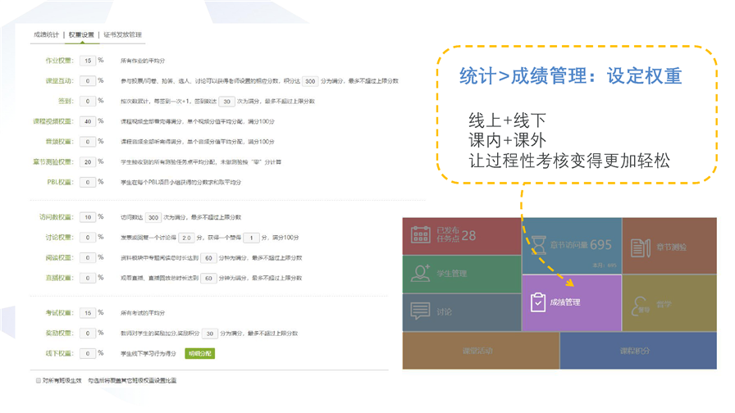Click the calendar icon on 已发布任务点 tile
Viewport: 735px width, 413px height.
coord(421,235)
